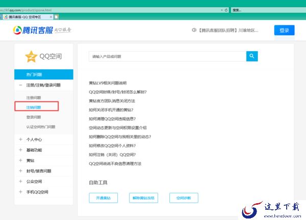Open 空间动态更新与空间权限设置介绍 article

point(118,128)
